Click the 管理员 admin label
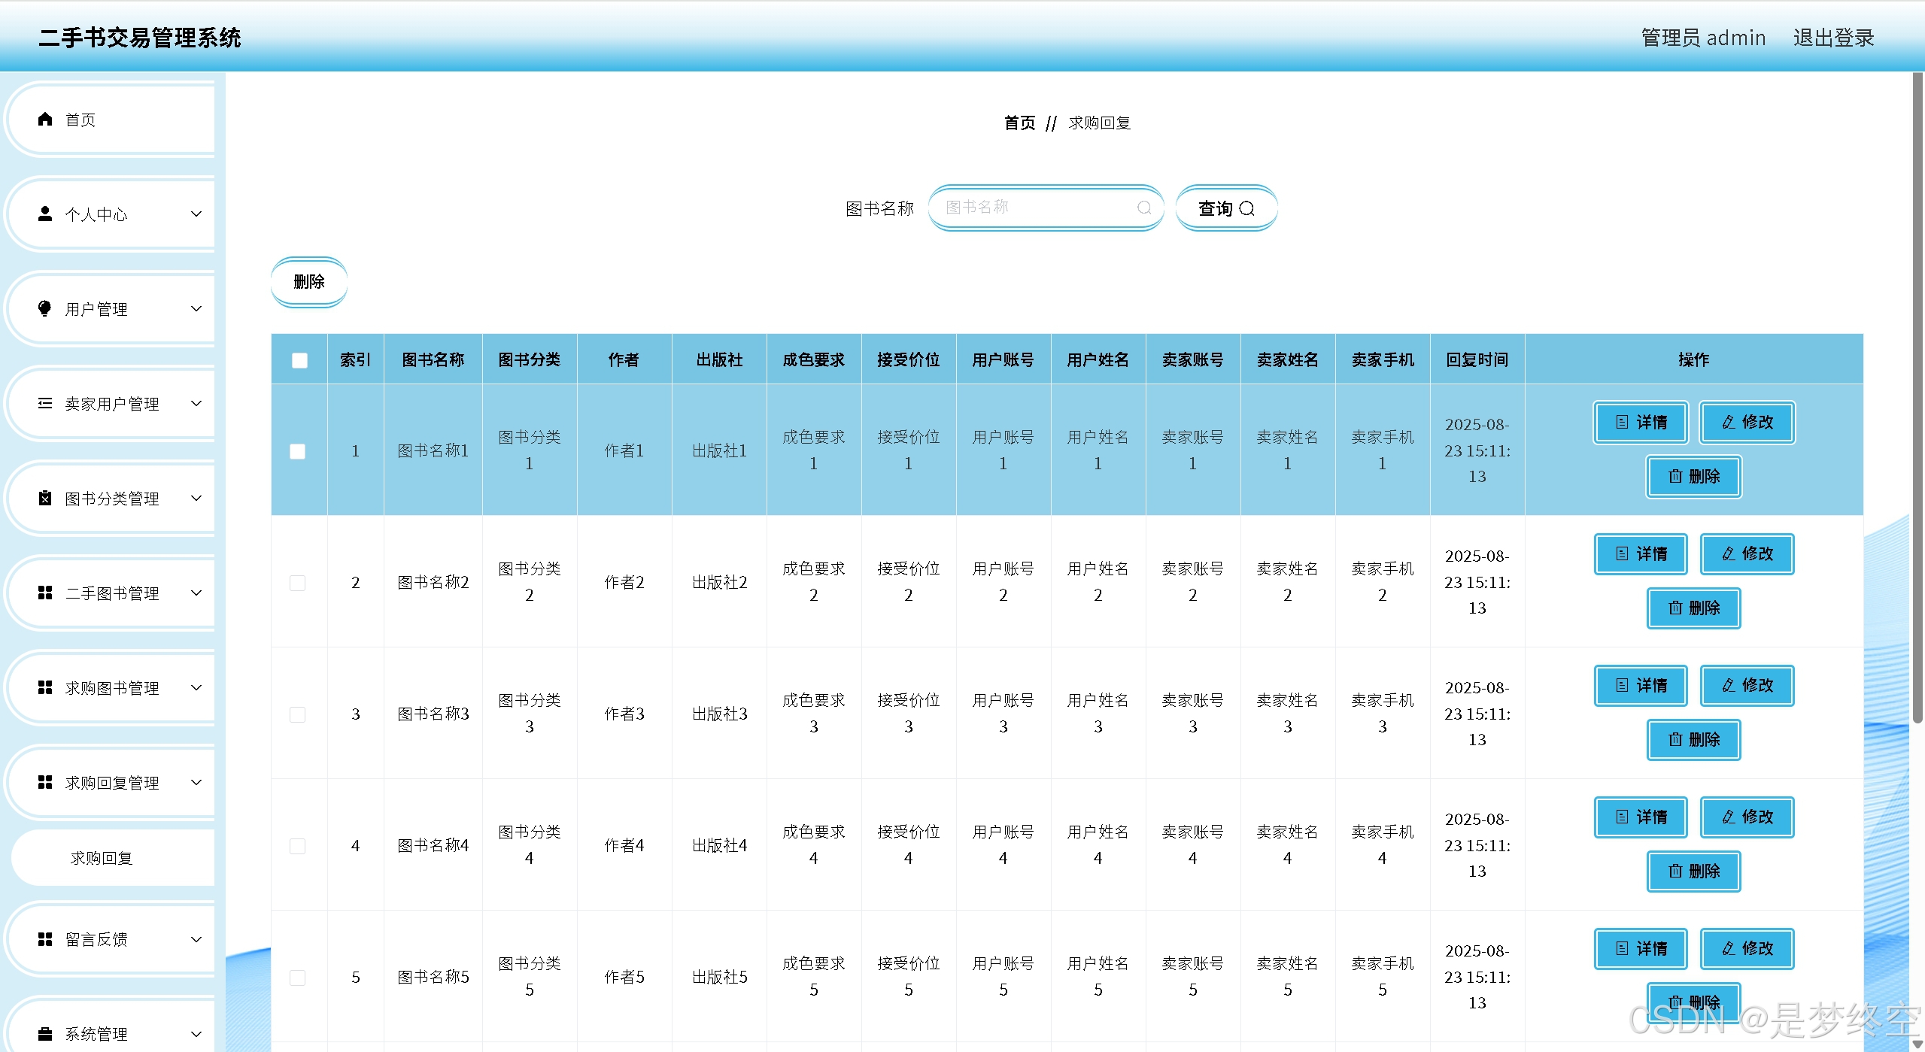The height and width of the screenshot is (1052, 1925). click(x=1703, y=38)
